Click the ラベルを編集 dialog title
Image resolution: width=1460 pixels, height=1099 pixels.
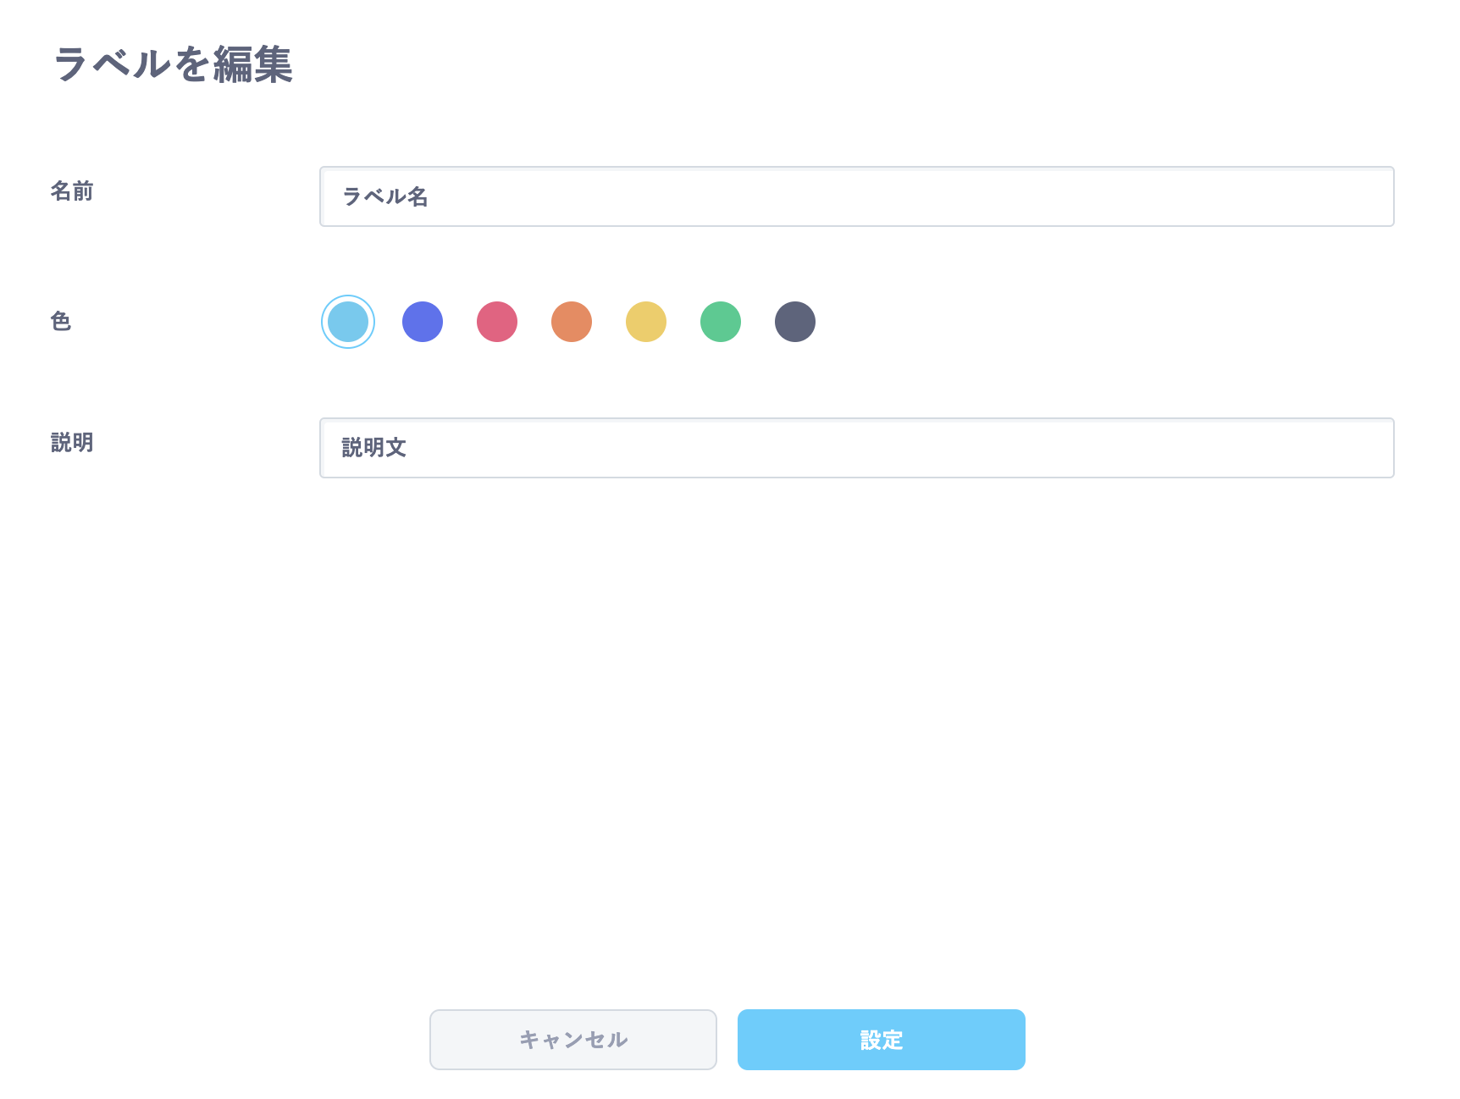click(x=174, y=64)
